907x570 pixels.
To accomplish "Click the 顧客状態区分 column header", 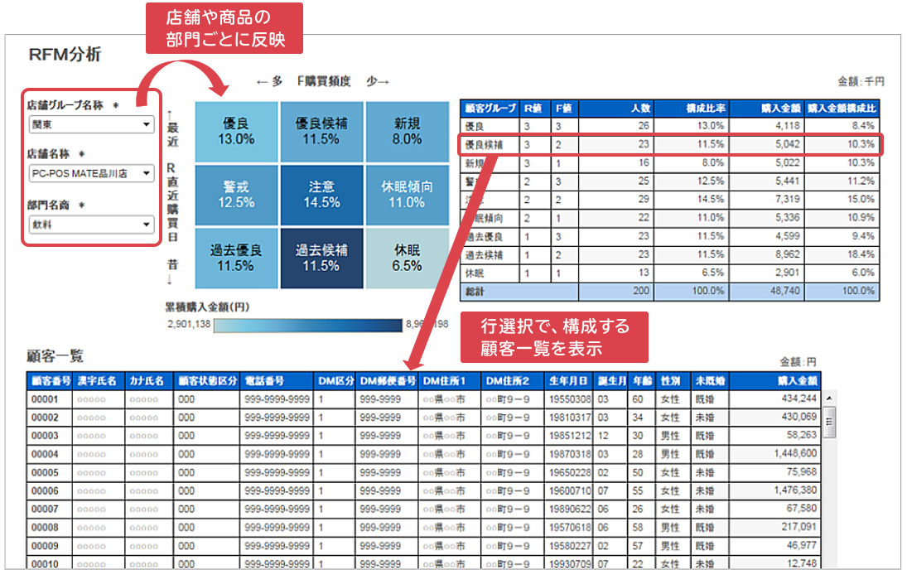I will 206,381.
